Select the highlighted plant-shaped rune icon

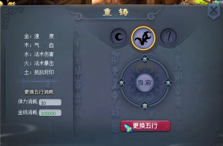coord(143,38)
